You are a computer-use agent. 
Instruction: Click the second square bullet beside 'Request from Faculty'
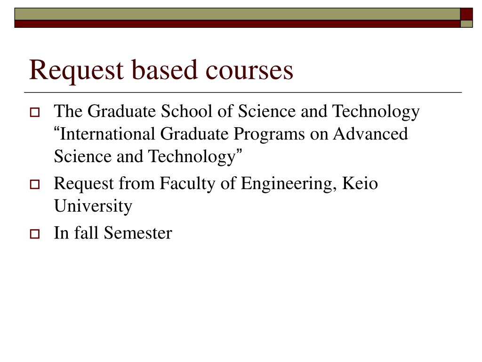point(35,184)
